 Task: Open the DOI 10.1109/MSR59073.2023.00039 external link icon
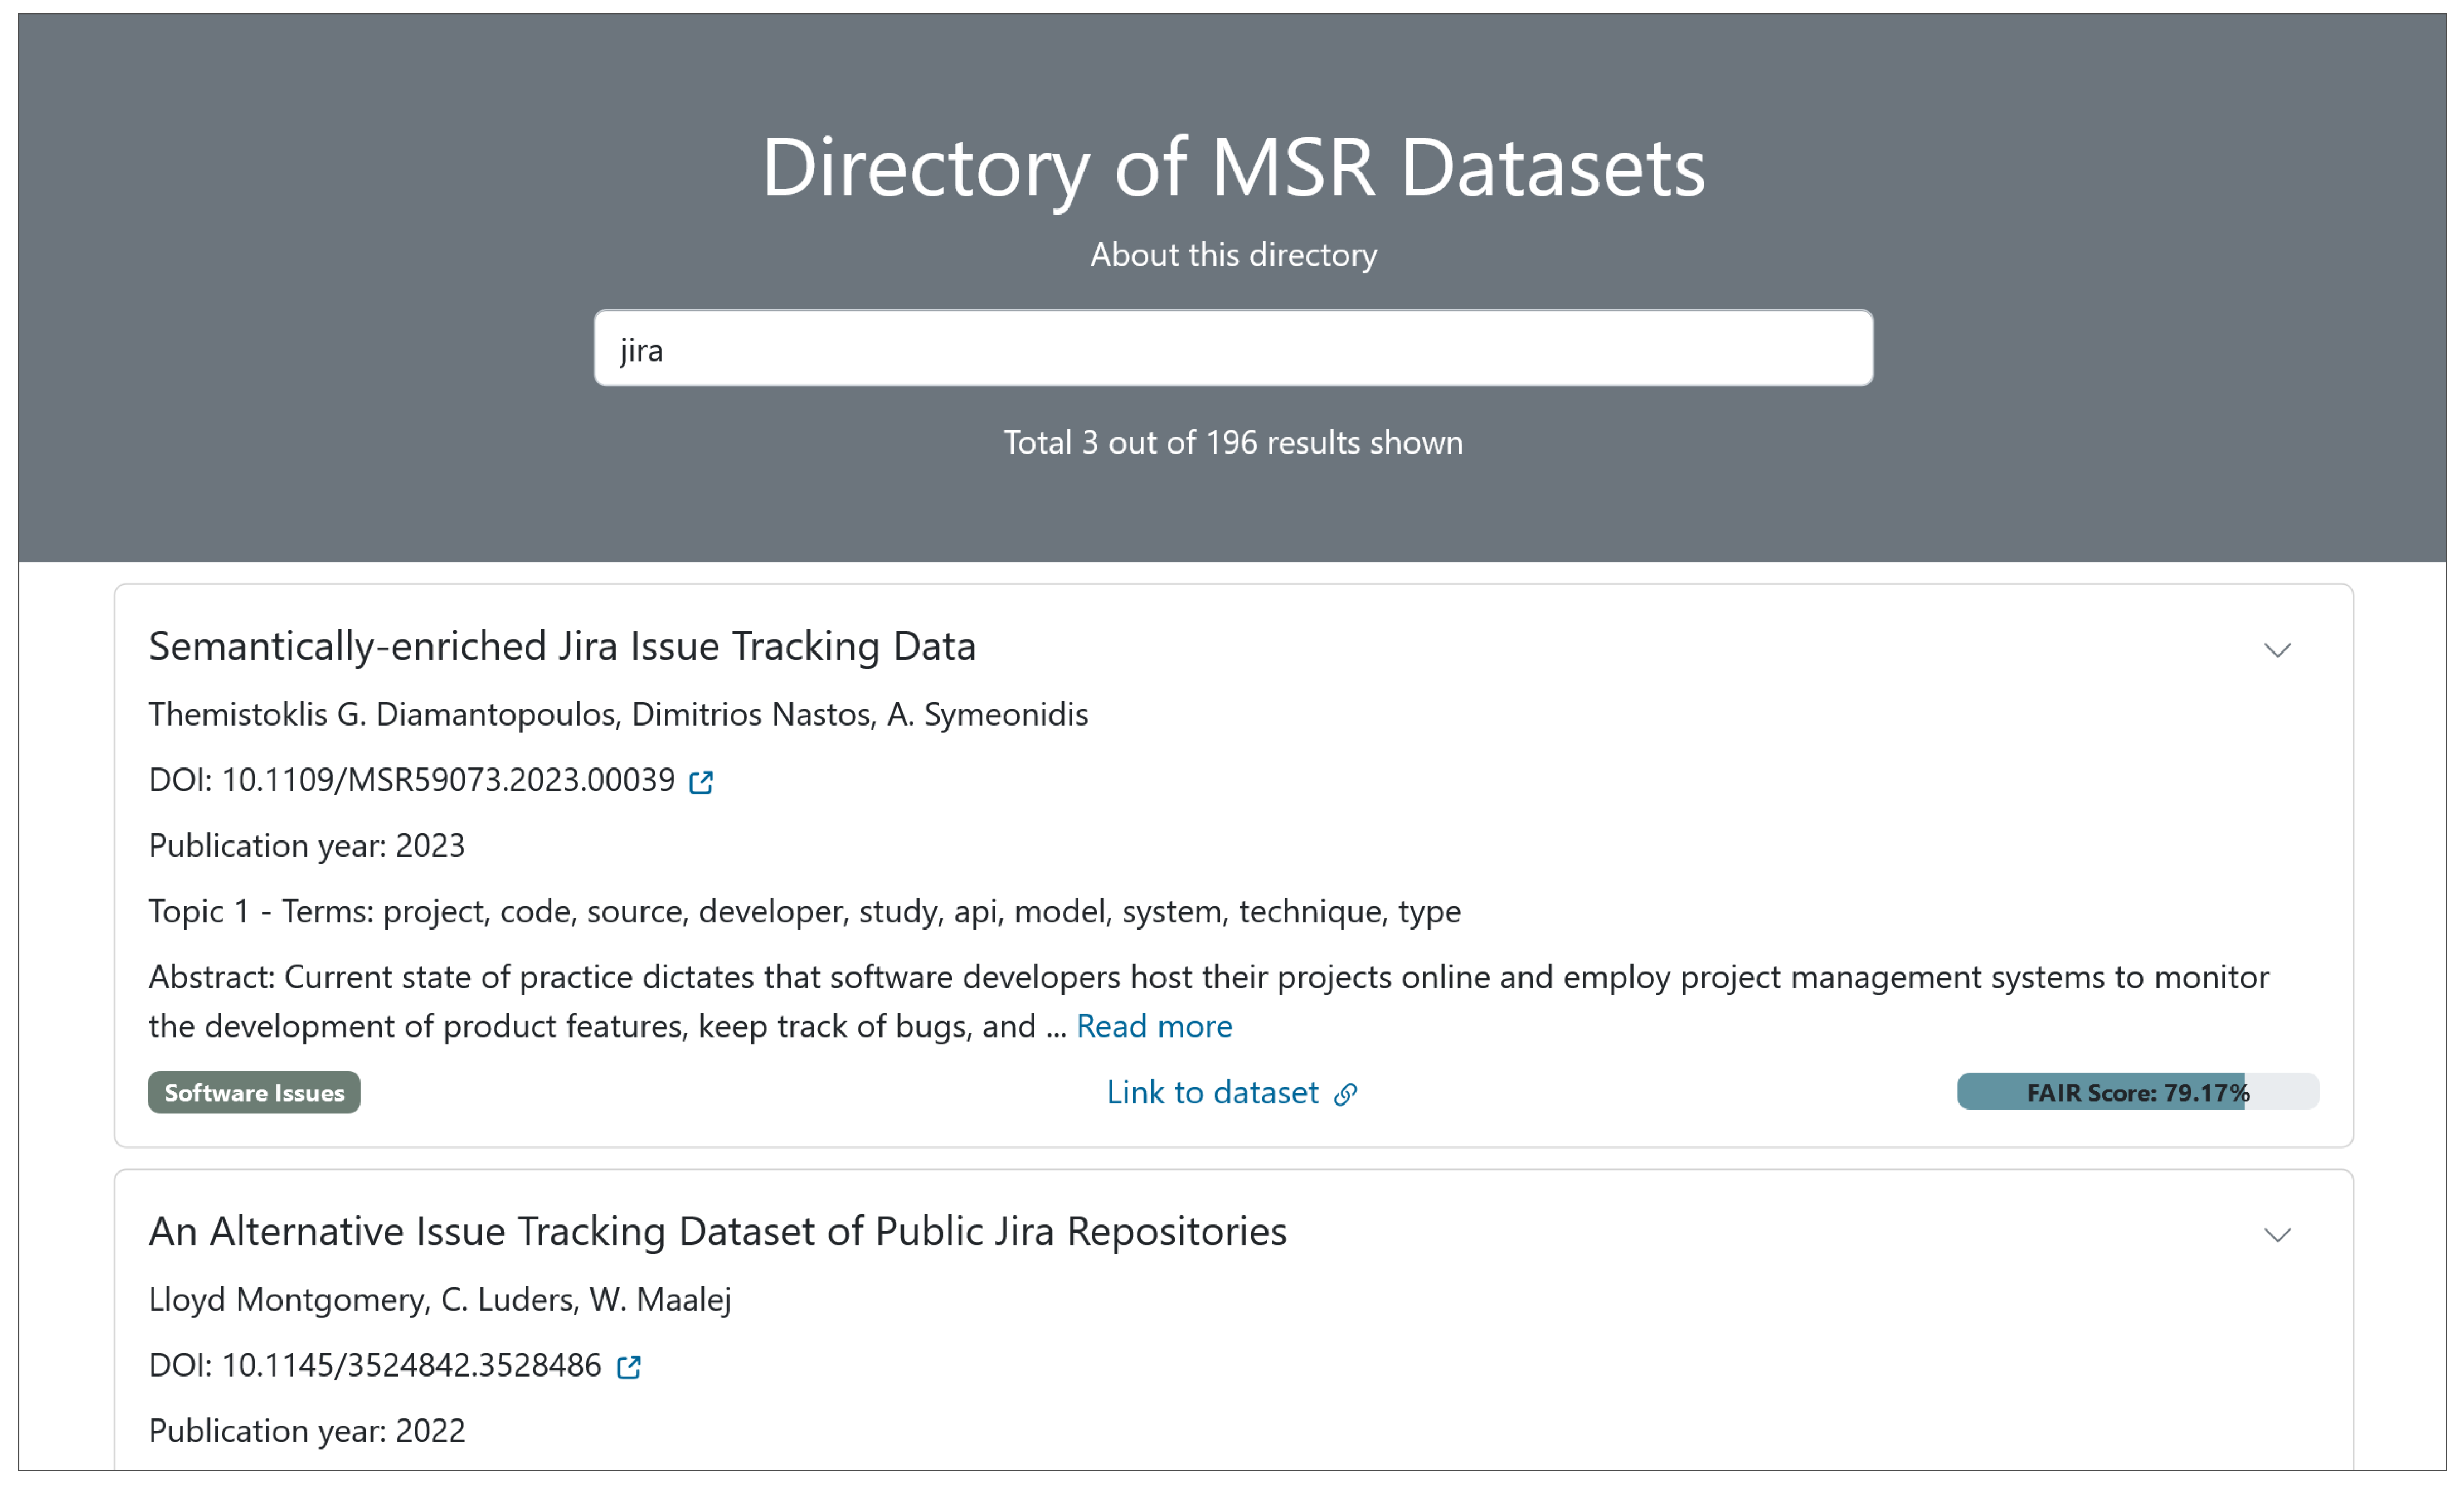click(701, 782)
